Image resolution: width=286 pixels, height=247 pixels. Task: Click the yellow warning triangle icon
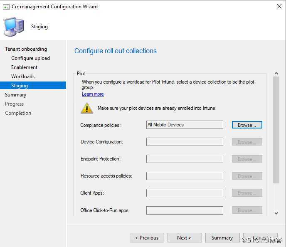click(x=87, y=108)
